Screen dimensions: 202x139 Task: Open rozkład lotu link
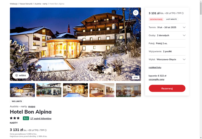point(155,67)
